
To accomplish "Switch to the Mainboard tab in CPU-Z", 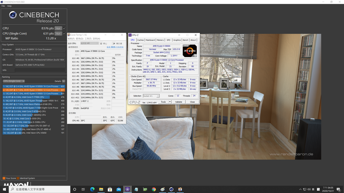I will click(x=150, y=40).
